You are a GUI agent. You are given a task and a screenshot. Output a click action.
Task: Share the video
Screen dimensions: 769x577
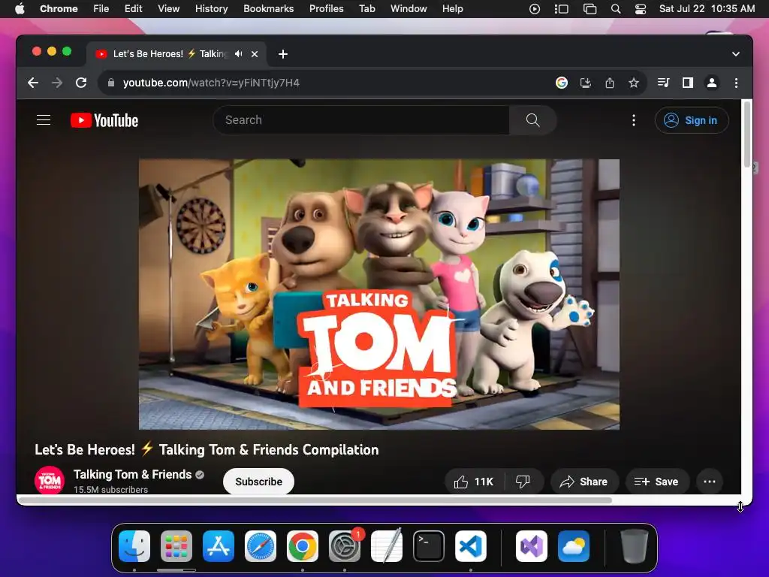coord(584,482)
